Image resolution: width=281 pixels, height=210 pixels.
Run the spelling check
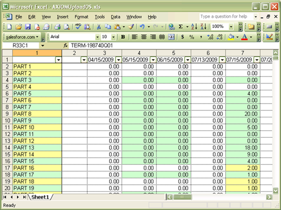point(78,26)
